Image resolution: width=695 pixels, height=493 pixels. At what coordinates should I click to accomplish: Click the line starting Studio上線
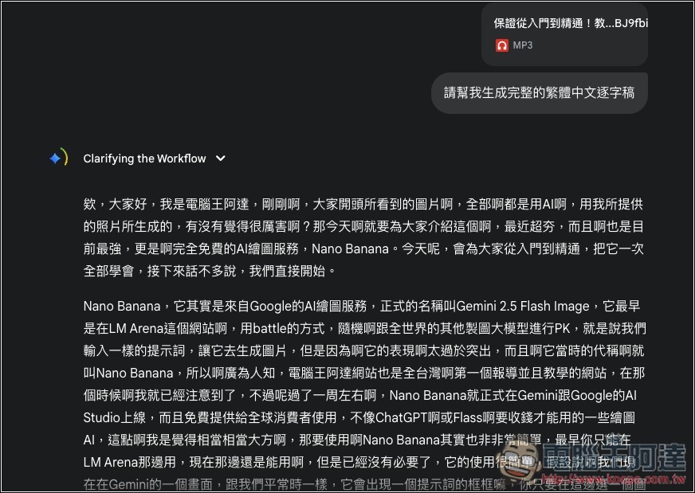(x=359, y=417)
